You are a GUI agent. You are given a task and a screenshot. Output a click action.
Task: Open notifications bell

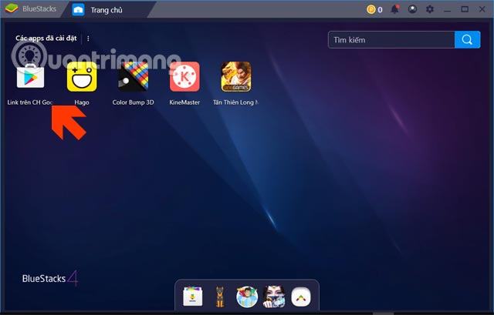(394, 9)
